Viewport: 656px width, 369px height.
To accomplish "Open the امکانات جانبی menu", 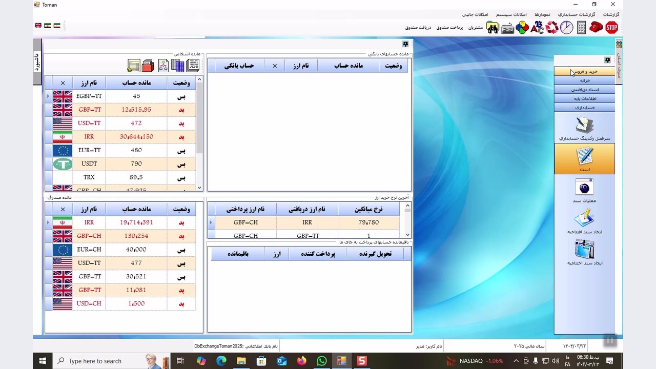I will coord(475,14).
